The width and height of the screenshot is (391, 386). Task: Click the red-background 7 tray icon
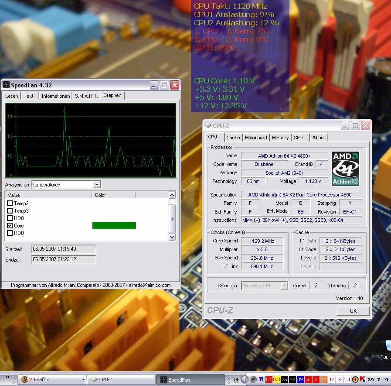316,379
